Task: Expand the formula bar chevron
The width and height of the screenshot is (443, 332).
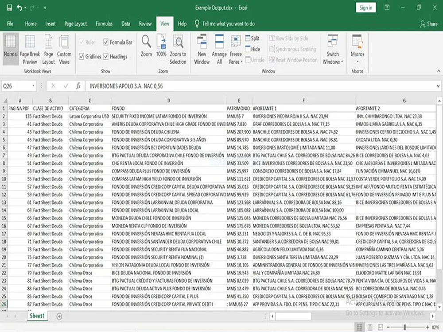Action: click(x=438, y=86)
